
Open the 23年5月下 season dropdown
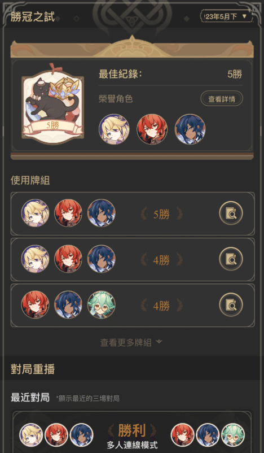click(x=226, y=16)
